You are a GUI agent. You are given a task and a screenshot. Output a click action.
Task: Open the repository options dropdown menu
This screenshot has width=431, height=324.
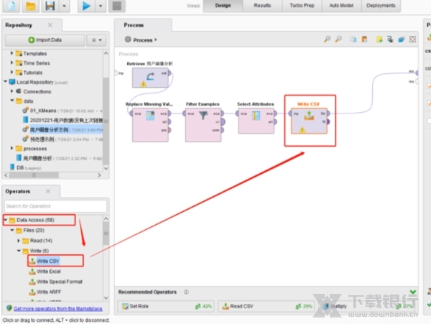96,40
